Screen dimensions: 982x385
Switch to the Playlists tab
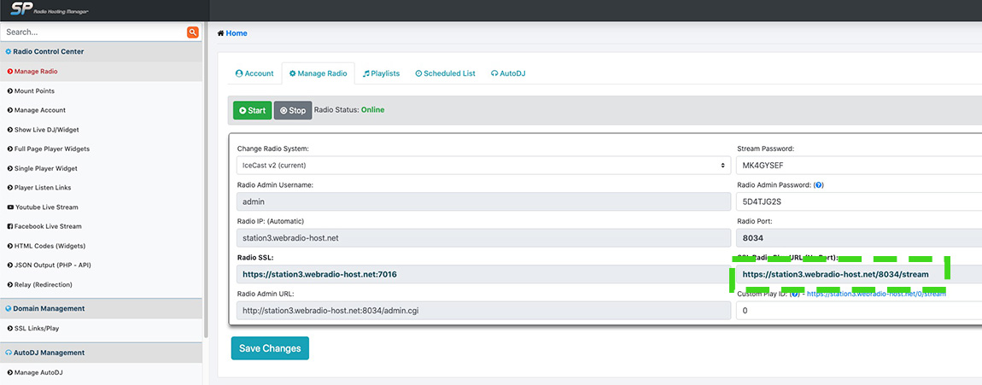381,74
